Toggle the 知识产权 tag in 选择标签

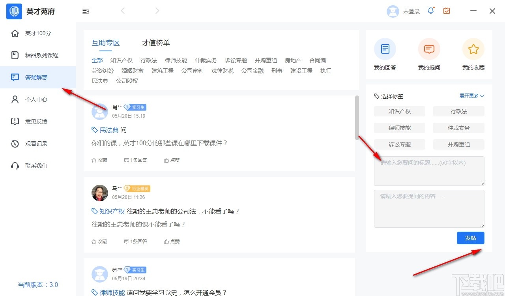point(399,111)
